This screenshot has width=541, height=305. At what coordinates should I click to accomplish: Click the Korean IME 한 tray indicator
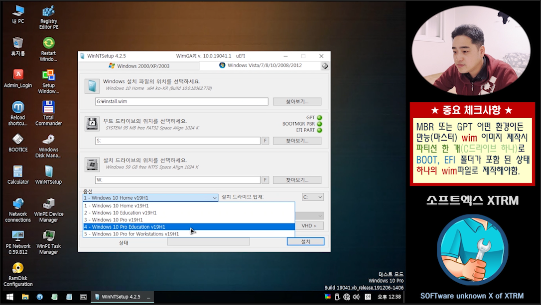(368, 297)
